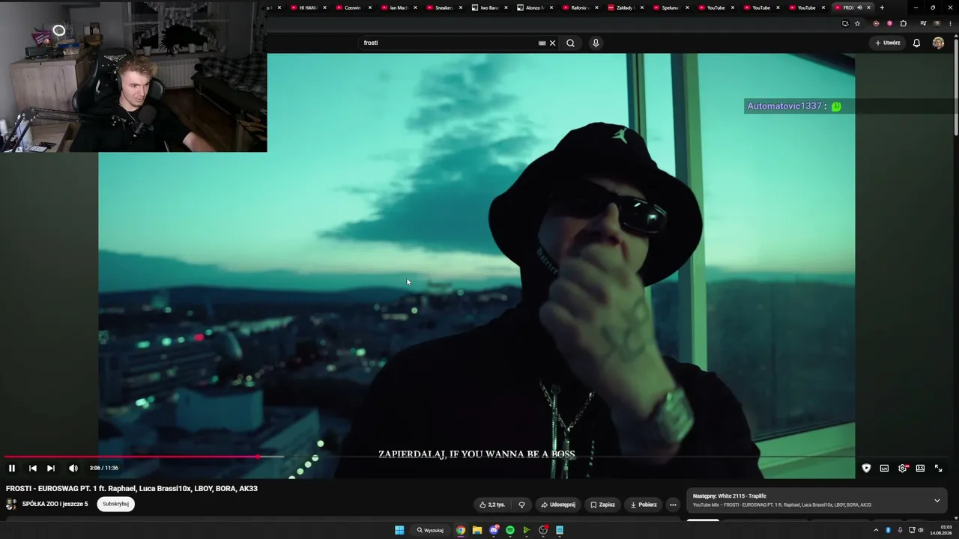Viewport: 959px width, 539px height.
Task: Switch to the Sneakers browser tab
Action: (443, 7)
